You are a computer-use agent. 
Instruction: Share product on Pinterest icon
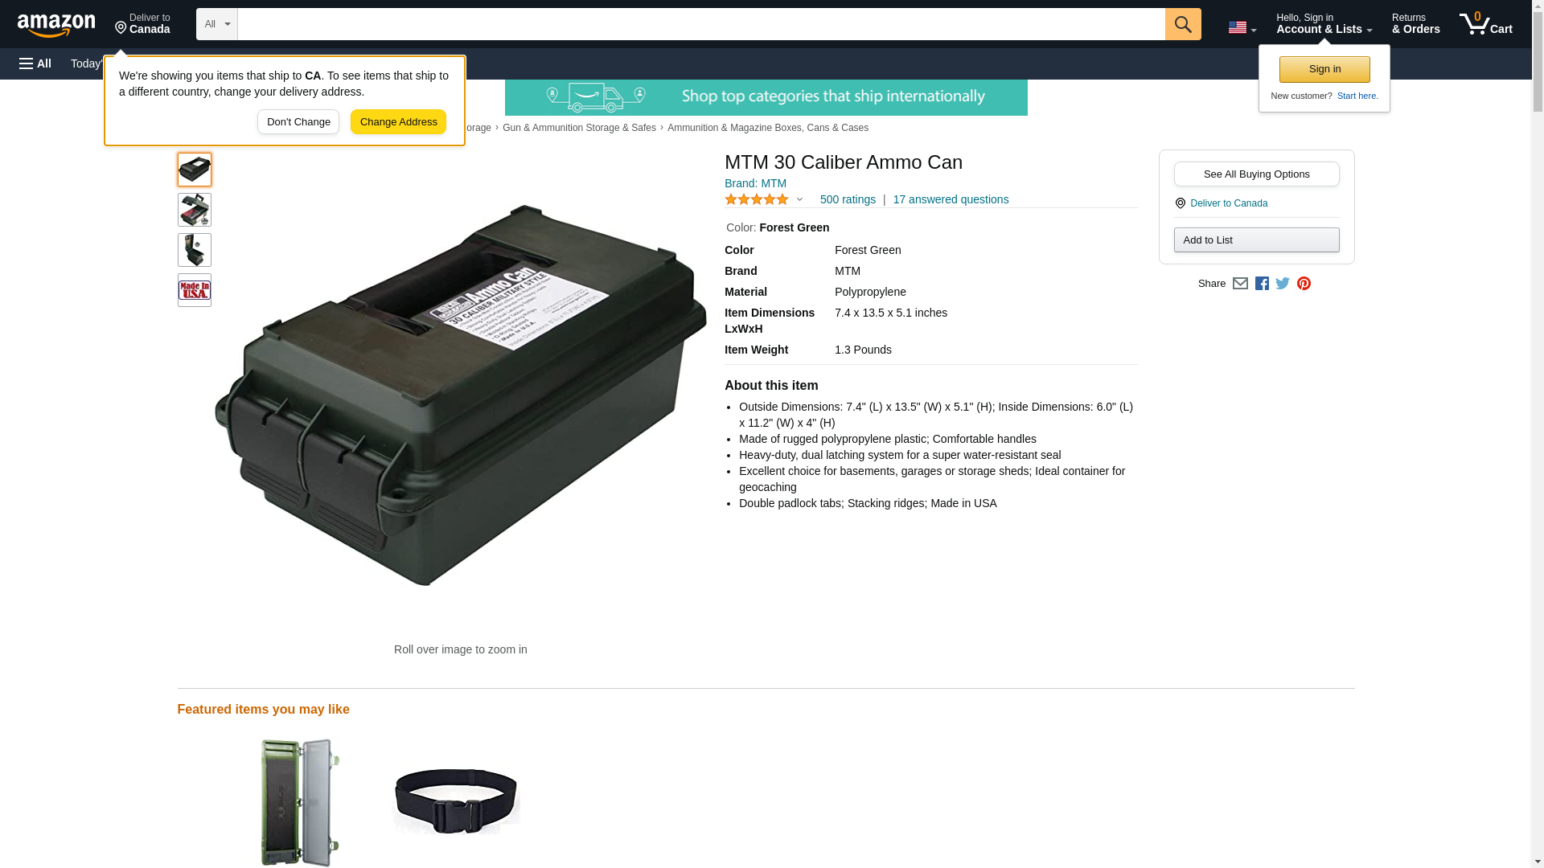[1304, 283]
